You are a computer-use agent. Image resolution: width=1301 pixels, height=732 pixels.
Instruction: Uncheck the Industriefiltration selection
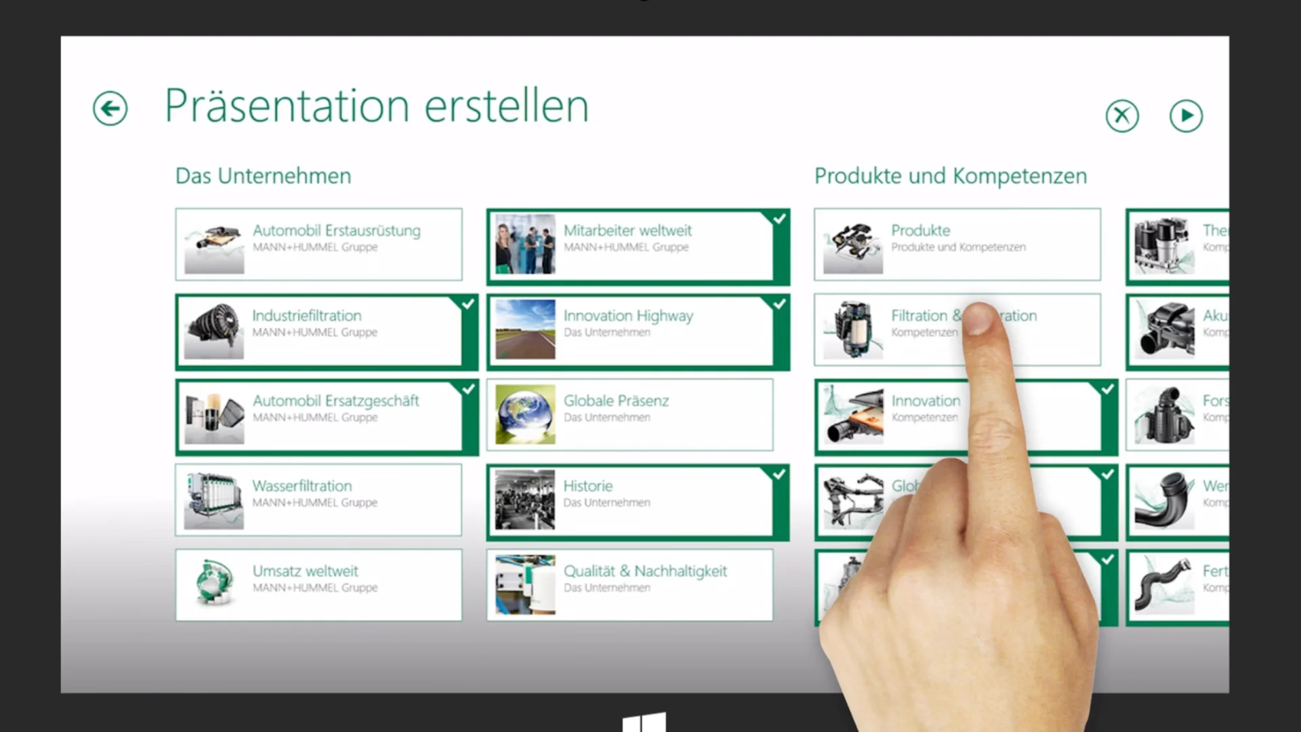(x=468, y=304)
